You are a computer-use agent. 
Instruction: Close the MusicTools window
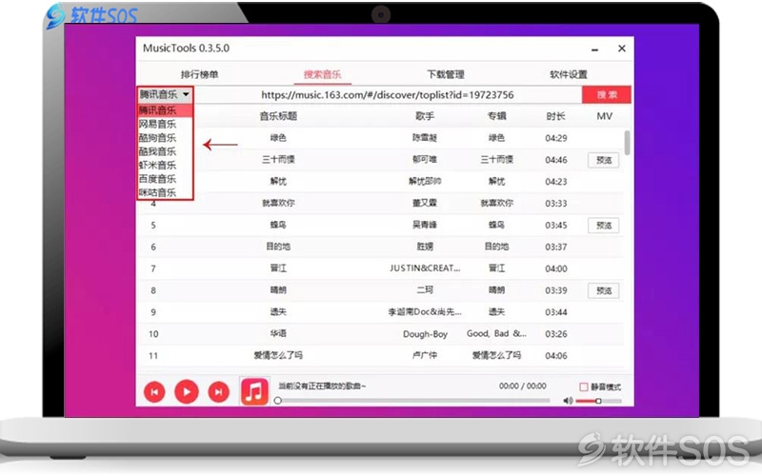pos(622,49)
